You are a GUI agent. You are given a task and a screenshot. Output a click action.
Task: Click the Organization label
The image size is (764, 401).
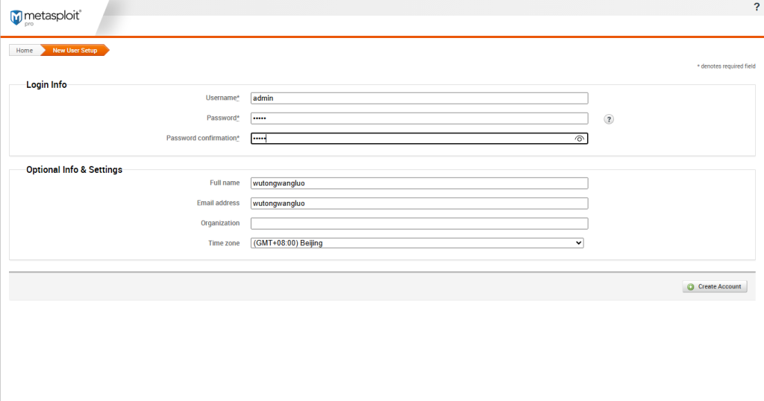pyautogui.click(x=220, y=223)
